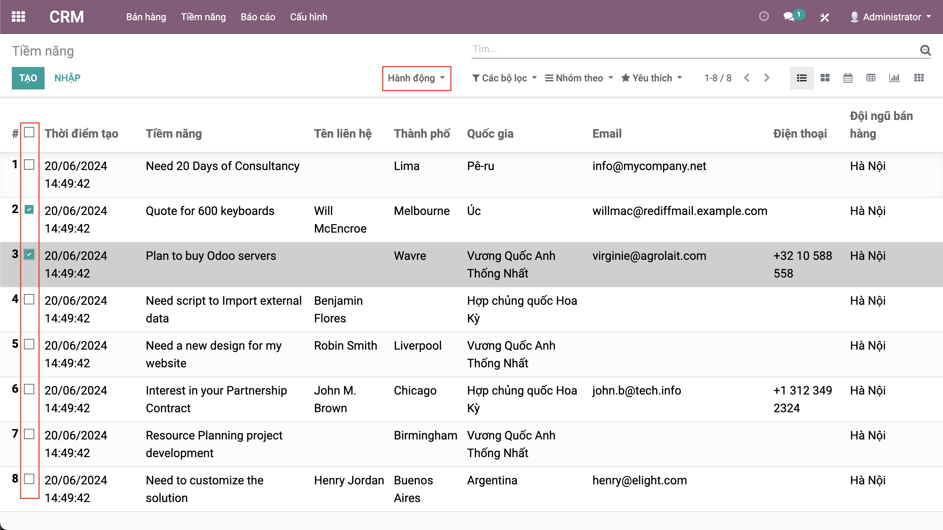Expand the Hành động dropdown
This screenshot has height=530, width=943.
[416, 78]
